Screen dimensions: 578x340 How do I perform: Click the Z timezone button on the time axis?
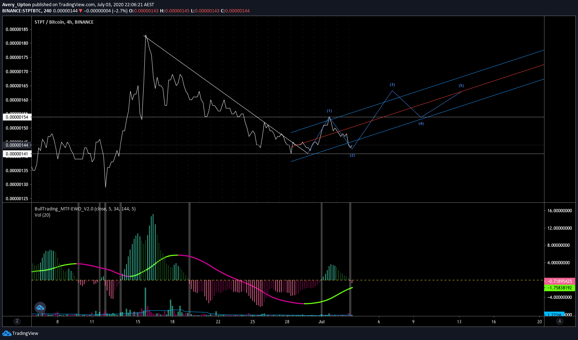pyautogui.click(x=17, y=321)
